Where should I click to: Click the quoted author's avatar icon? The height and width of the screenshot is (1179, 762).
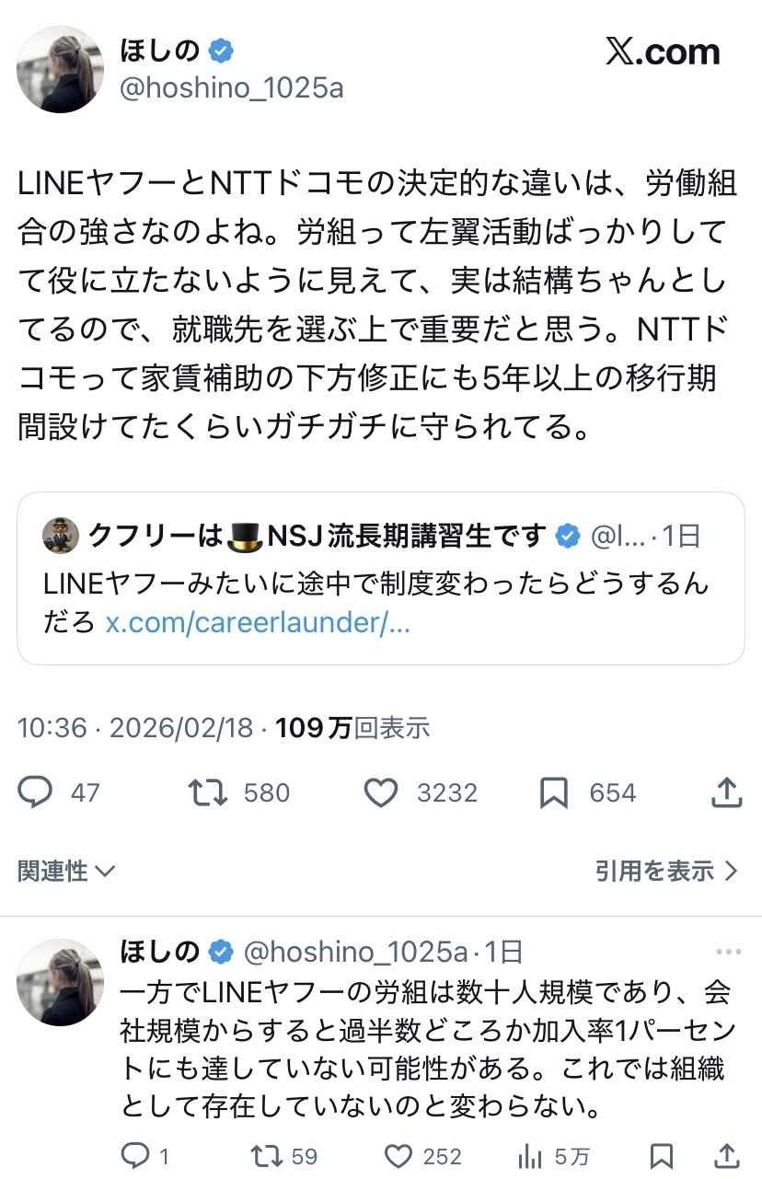point(61,536)
